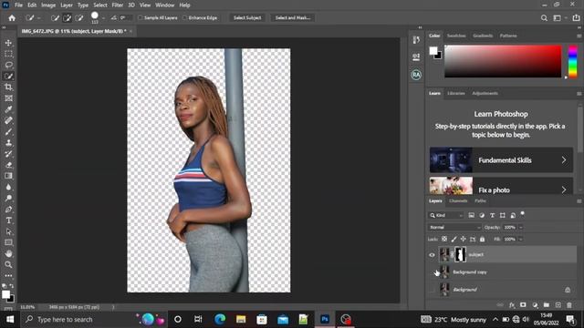
Task: Switch to the Swatches tab
Action: click(x=456, y=36)
